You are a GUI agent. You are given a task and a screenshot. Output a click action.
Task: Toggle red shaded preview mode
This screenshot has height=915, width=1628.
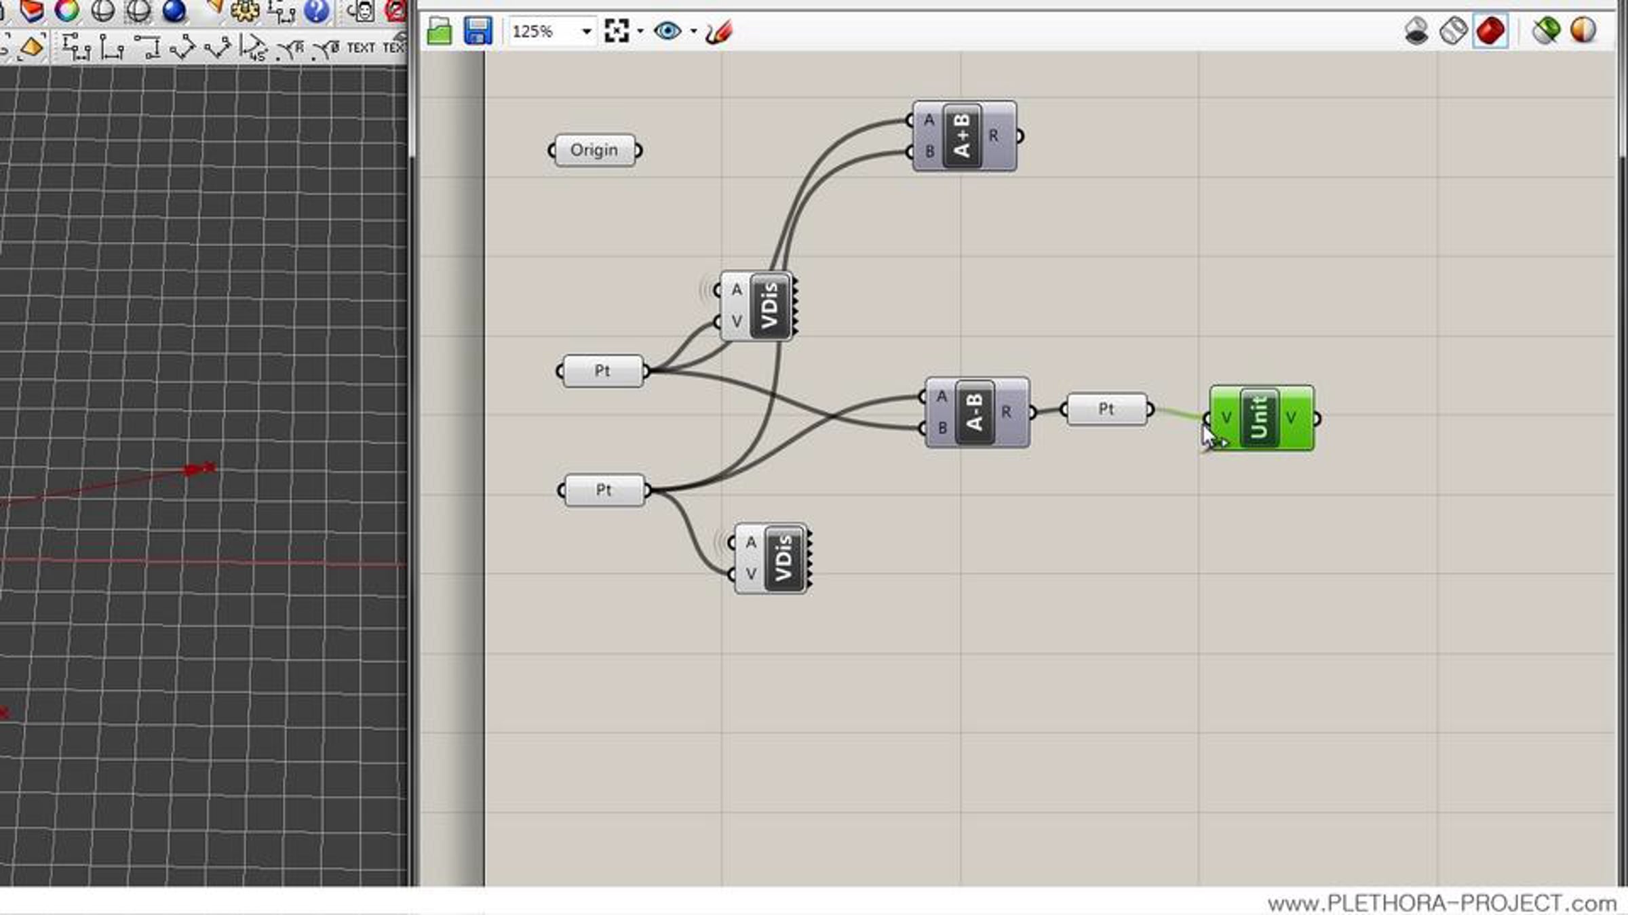pos(1490,31)
